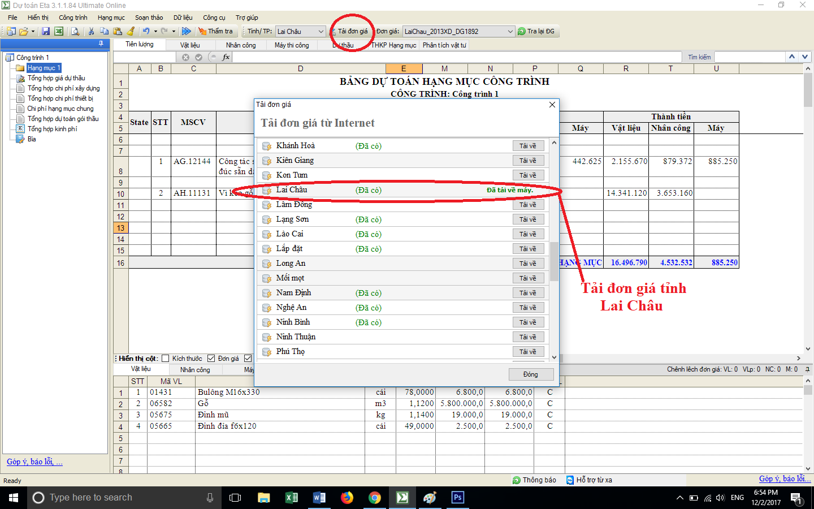The image size is (814, 509).
Task: Click the Tìm kiếm search input field
Action: (750, 57)
